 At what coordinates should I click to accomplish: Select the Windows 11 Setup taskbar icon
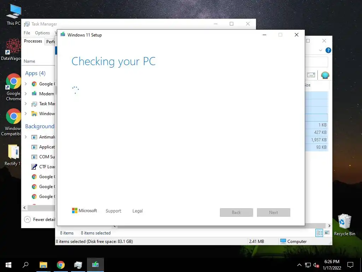point(95,265)
